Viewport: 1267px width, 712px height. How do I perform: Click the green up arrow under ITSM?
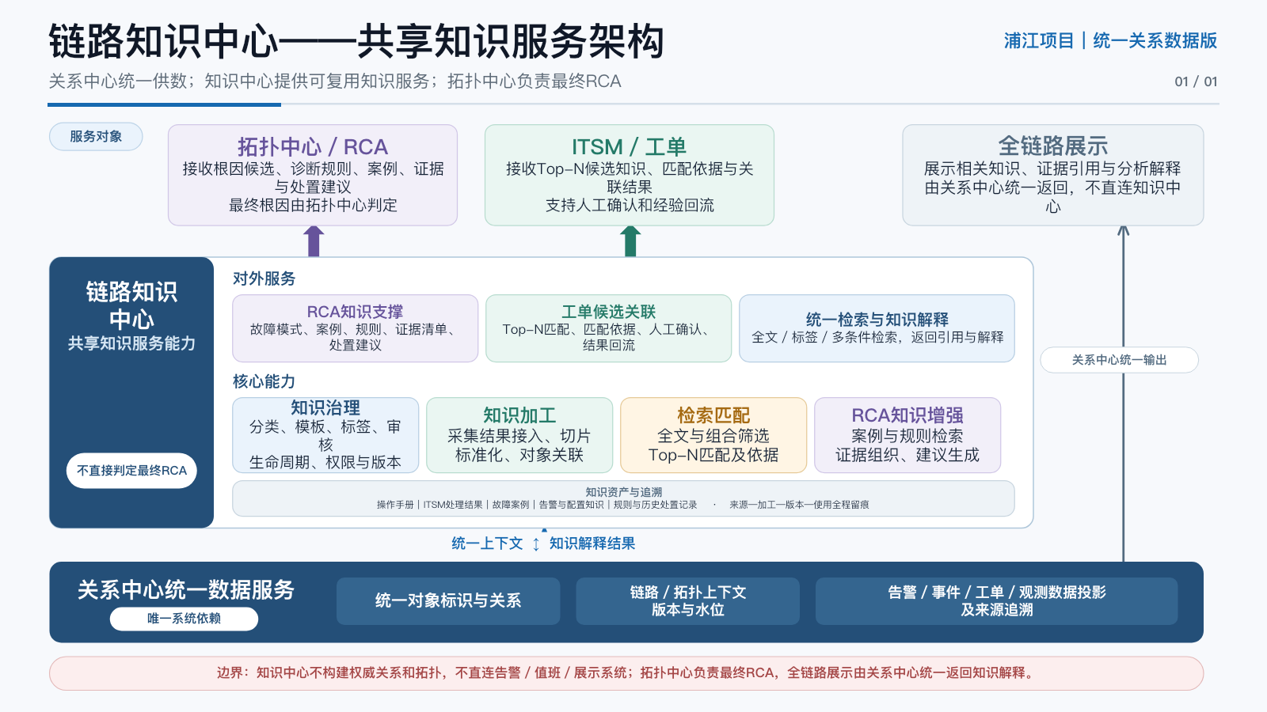[630, 241]
